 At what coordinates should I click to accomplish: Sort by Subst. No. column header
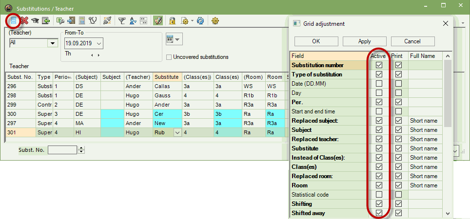point(20,77)
